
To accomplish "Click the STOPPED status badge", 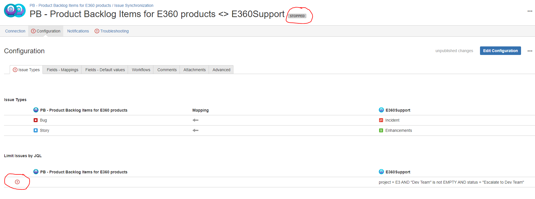I will (x=297, y=16).
